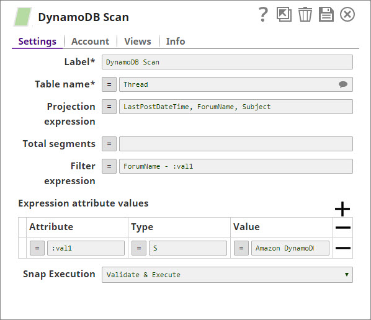
Task: Click the green snap shape icon
Action: 23,17
